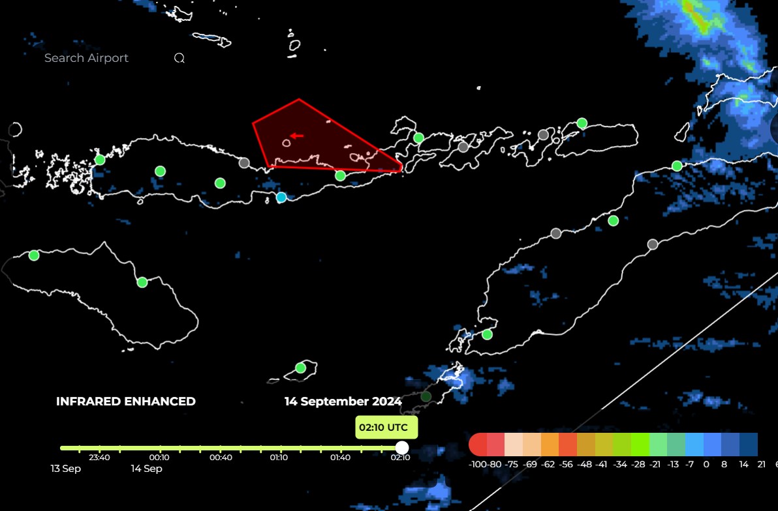Type in the Search Airport field
The image size is (778, 511).
(98, 58)
